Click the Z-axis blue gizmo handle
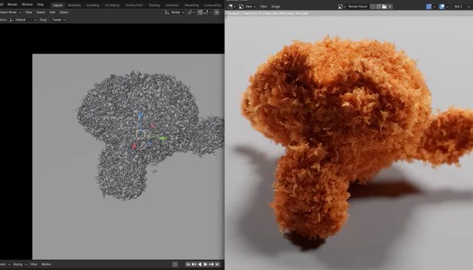473x270 pixels. [x=141, y=115]
